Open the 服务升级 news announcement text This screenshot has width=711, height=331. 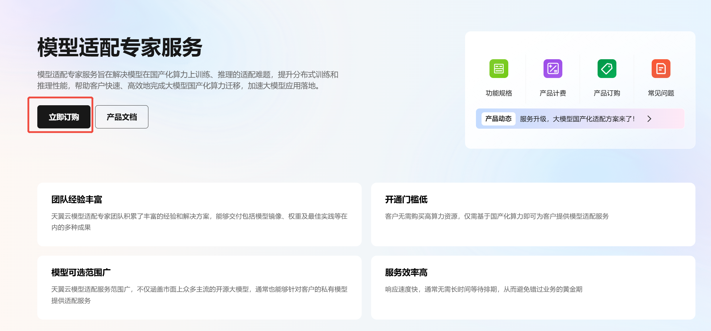click(x=577, y=119)
